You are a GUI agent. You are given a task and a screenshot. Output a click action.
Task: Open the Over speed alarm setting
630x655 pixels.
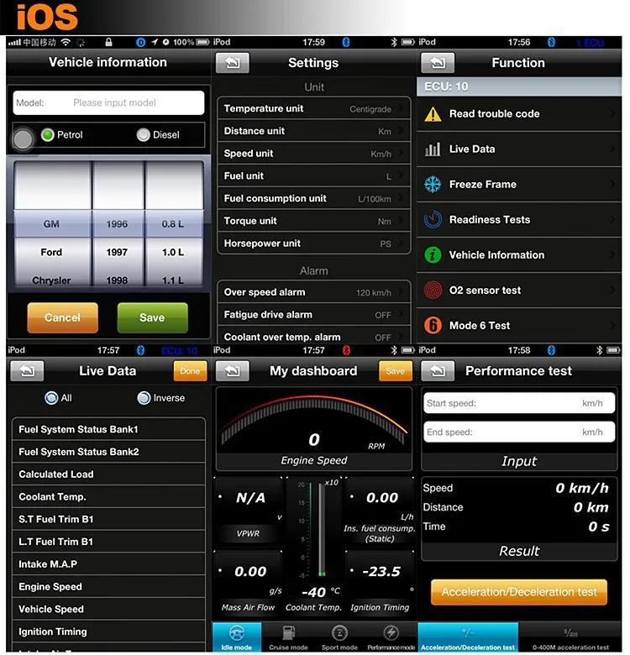click(314, 292)
